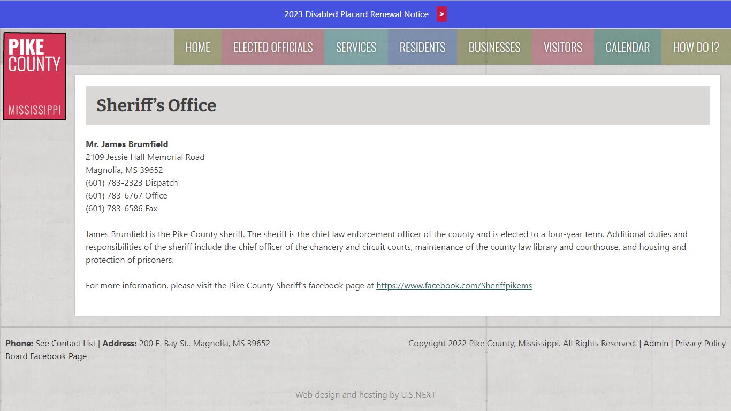
Task: Click the Sheriff's Office page heading
Action: (156, 105)
